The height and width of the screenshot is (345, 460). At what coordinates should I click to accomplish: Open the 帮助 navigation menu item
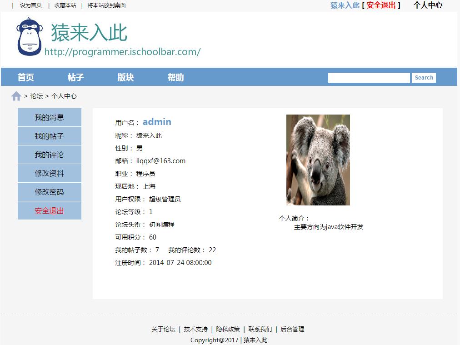175,77
